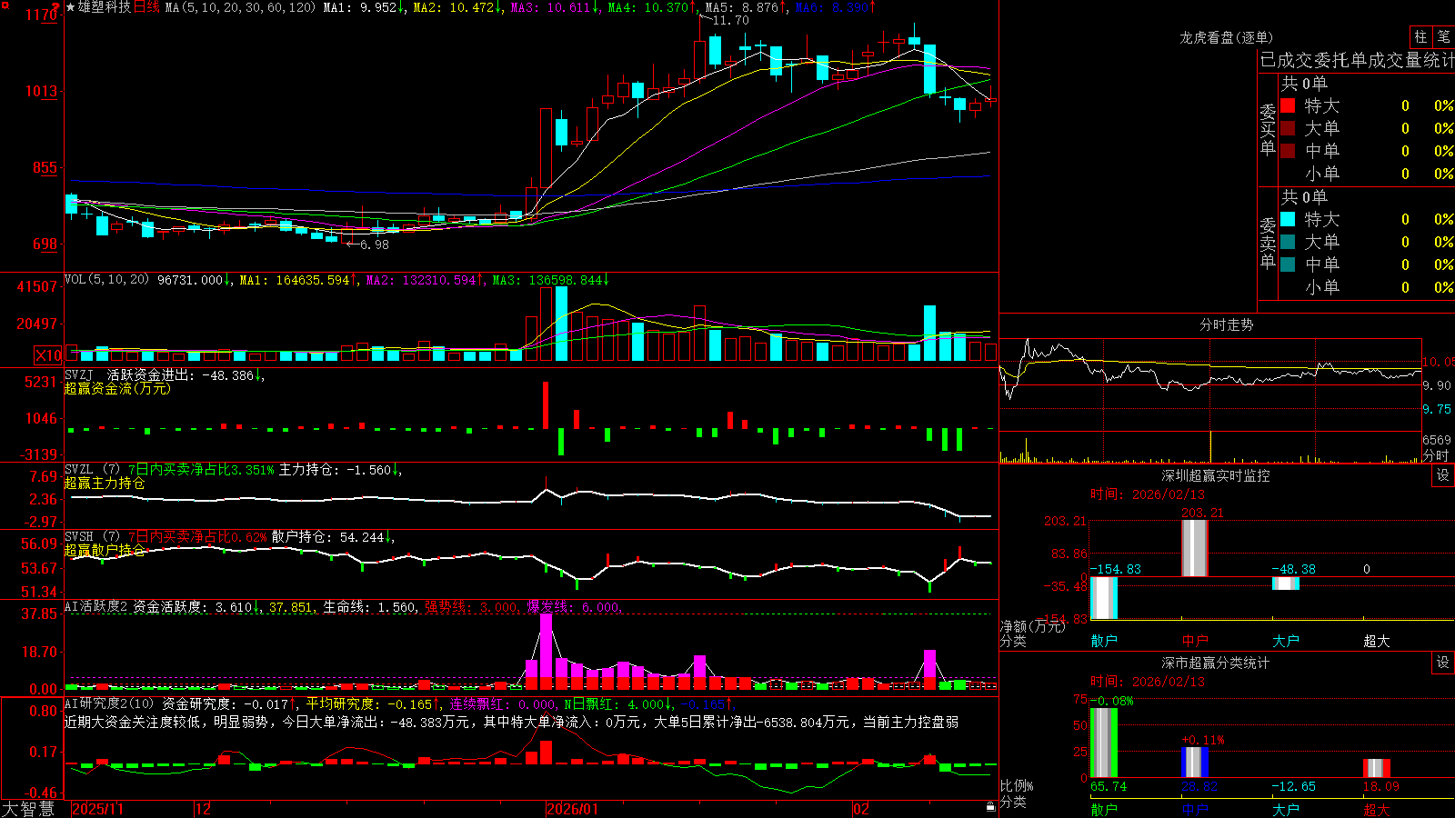Click the 超赢主力持仓 indicator label

tap(105, 483)
